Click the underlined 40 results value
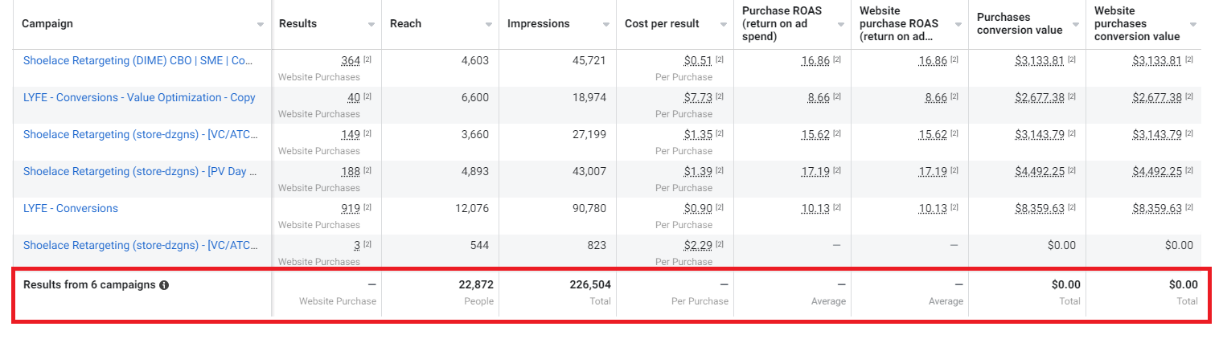 pyautogui.click(x=354, y=97)
